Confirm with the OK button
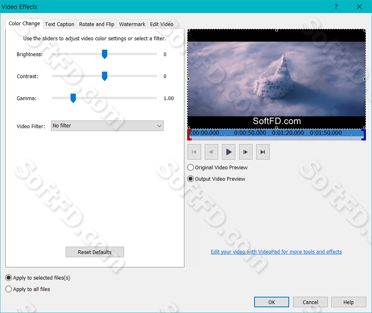The width and height of the screenshot is (372, 313). pyautogui.click(x=272, y=302)
